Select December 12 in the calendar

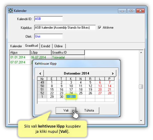click(x=90, y=86)
